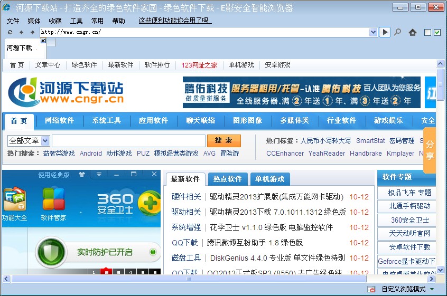Screen dimensions: 447x296
Task: Click the green shield 实时防护 icon
Action: click(52, 252)
